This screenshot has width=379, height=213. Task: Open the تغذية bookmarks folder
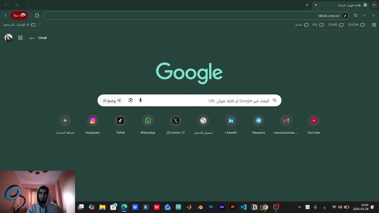pyautogui.click(x=302, y=25)
